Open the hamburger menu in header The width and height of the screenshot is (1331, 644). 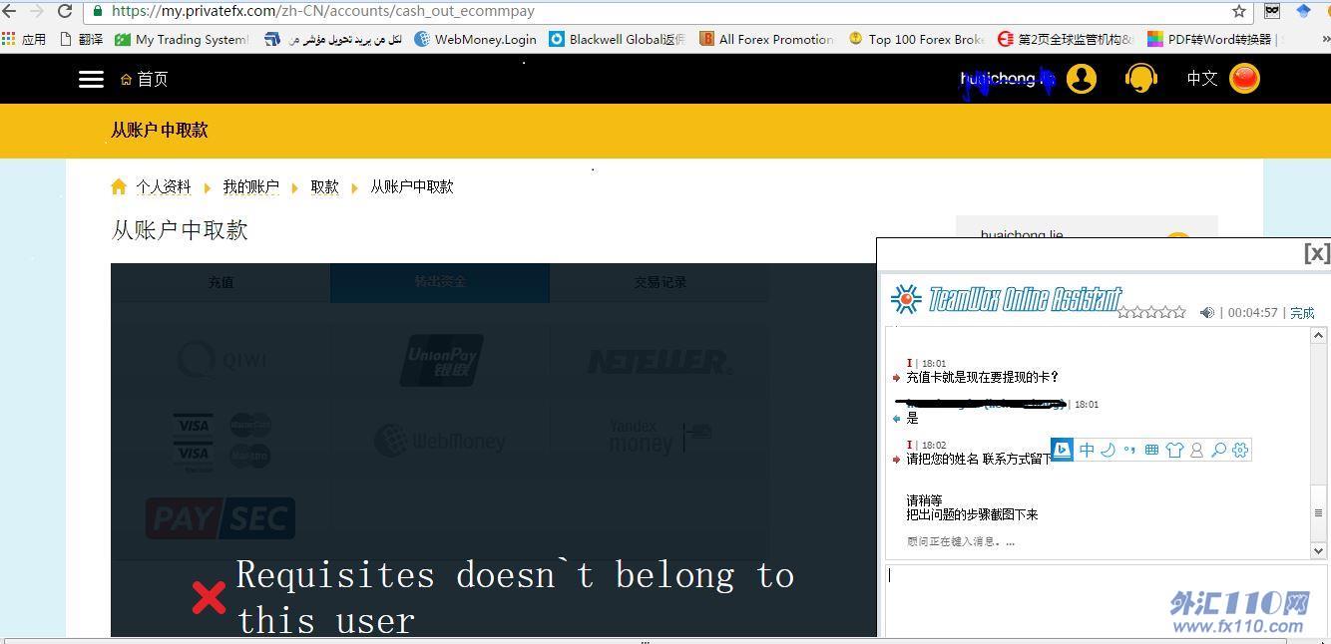point(91,79)
